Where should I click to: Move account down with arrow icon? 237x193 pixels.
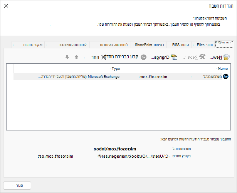click(67, 57)
